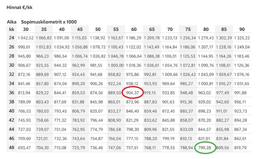Select price 771,32 in row 42
This screenshot has width=257, height=159.
tap(60, 120)
